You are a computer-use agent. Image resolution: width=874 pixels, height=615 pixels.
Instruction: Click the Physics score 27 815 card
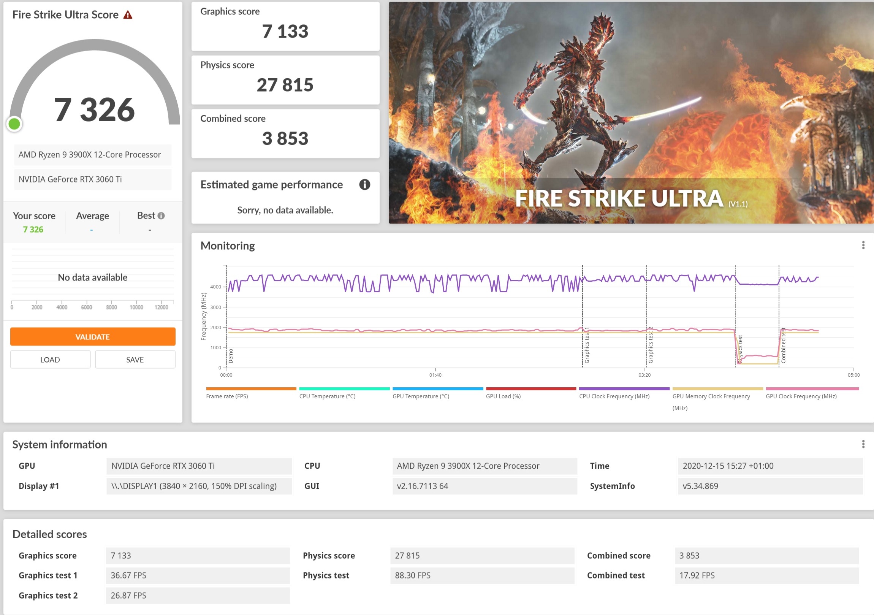[285, 80]
